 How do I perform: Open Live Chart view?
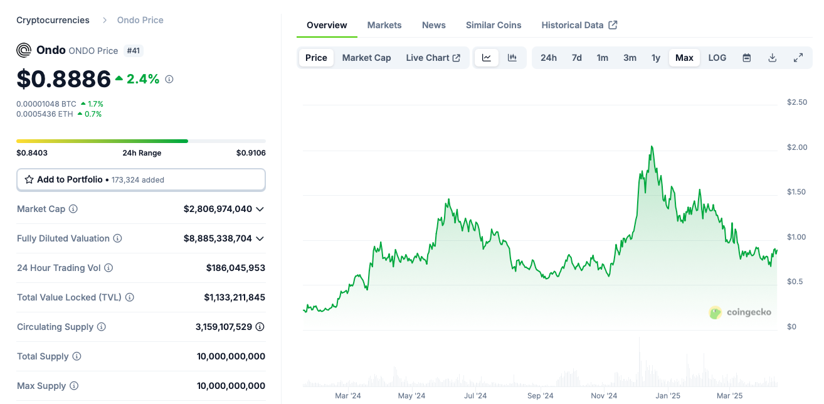(x=433, y=58)
